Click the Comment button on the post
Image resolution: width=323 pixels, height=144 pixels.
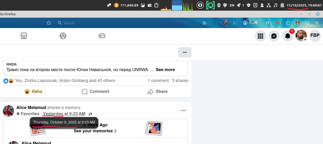pyautogui.click(x=95, y=91)
